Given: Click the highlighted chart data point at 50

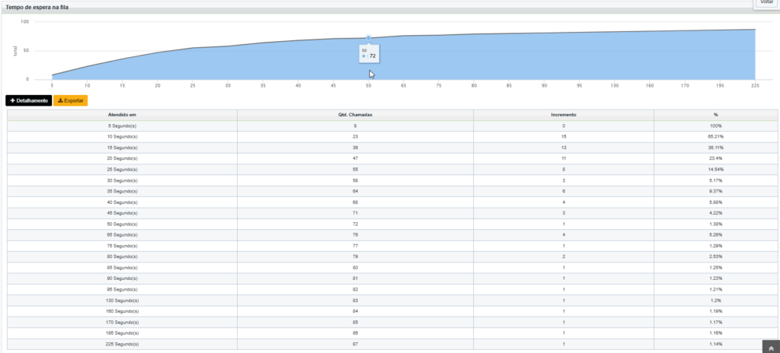Looking at the screenshot, I should [369, 38].
